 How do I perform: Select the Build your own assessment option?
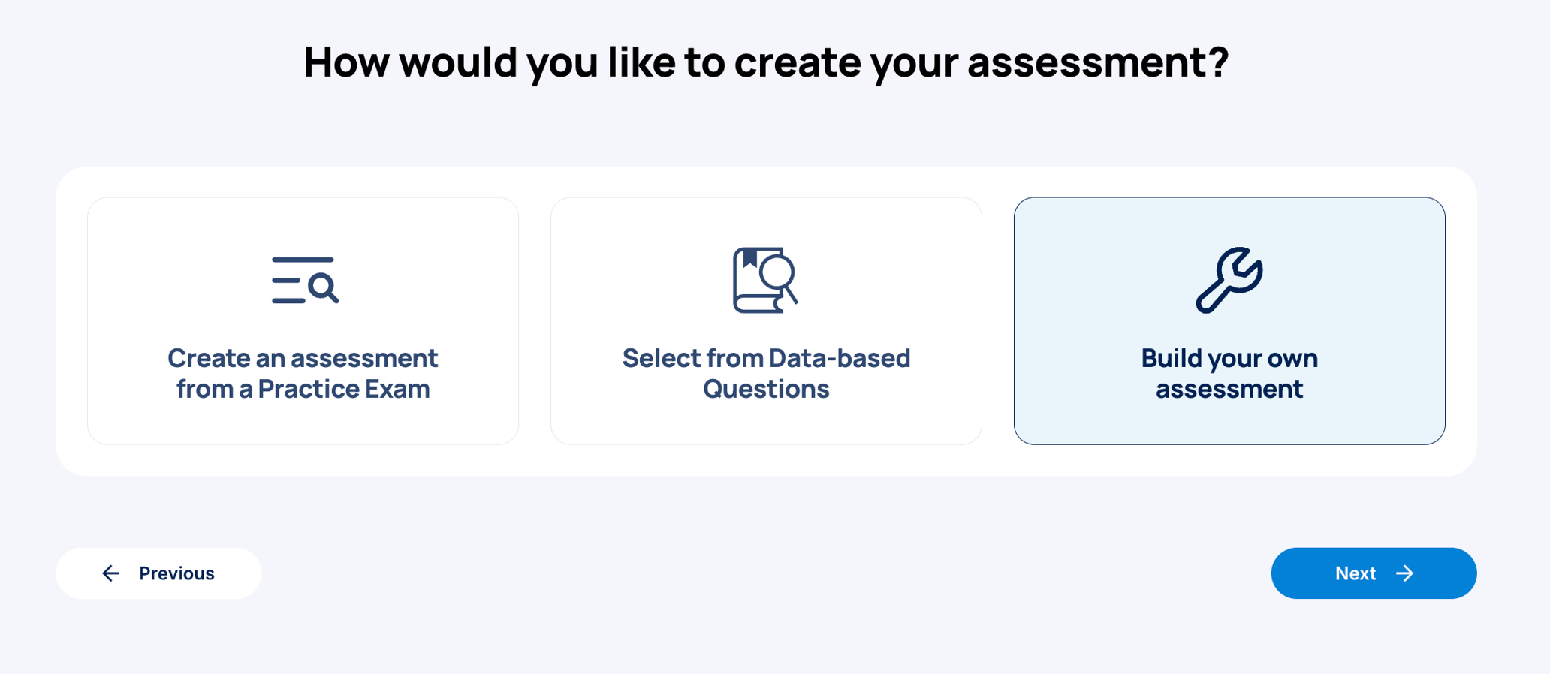tap(1229, 320)
